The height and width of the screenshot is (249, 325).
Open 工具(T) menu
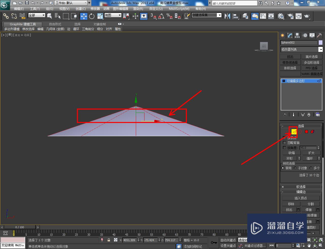pos(35,9)
